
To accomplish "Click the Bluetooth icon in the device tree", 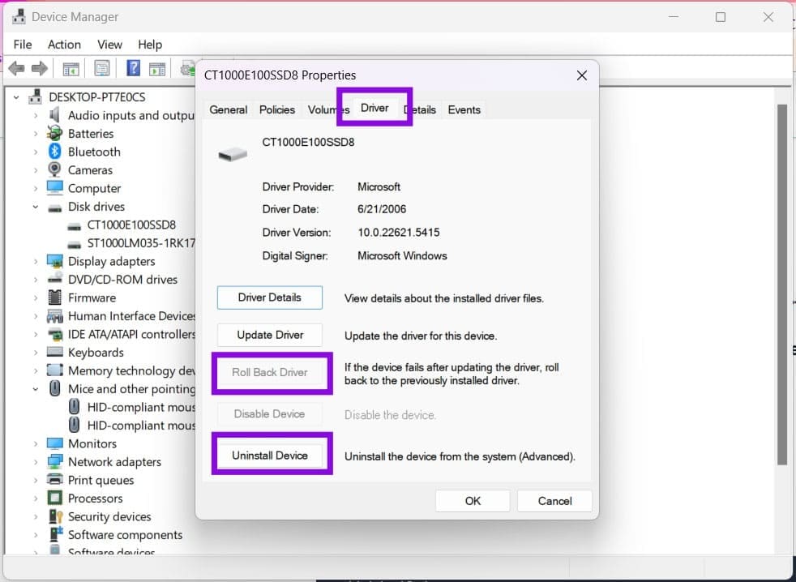I will [x=55, y=152].
